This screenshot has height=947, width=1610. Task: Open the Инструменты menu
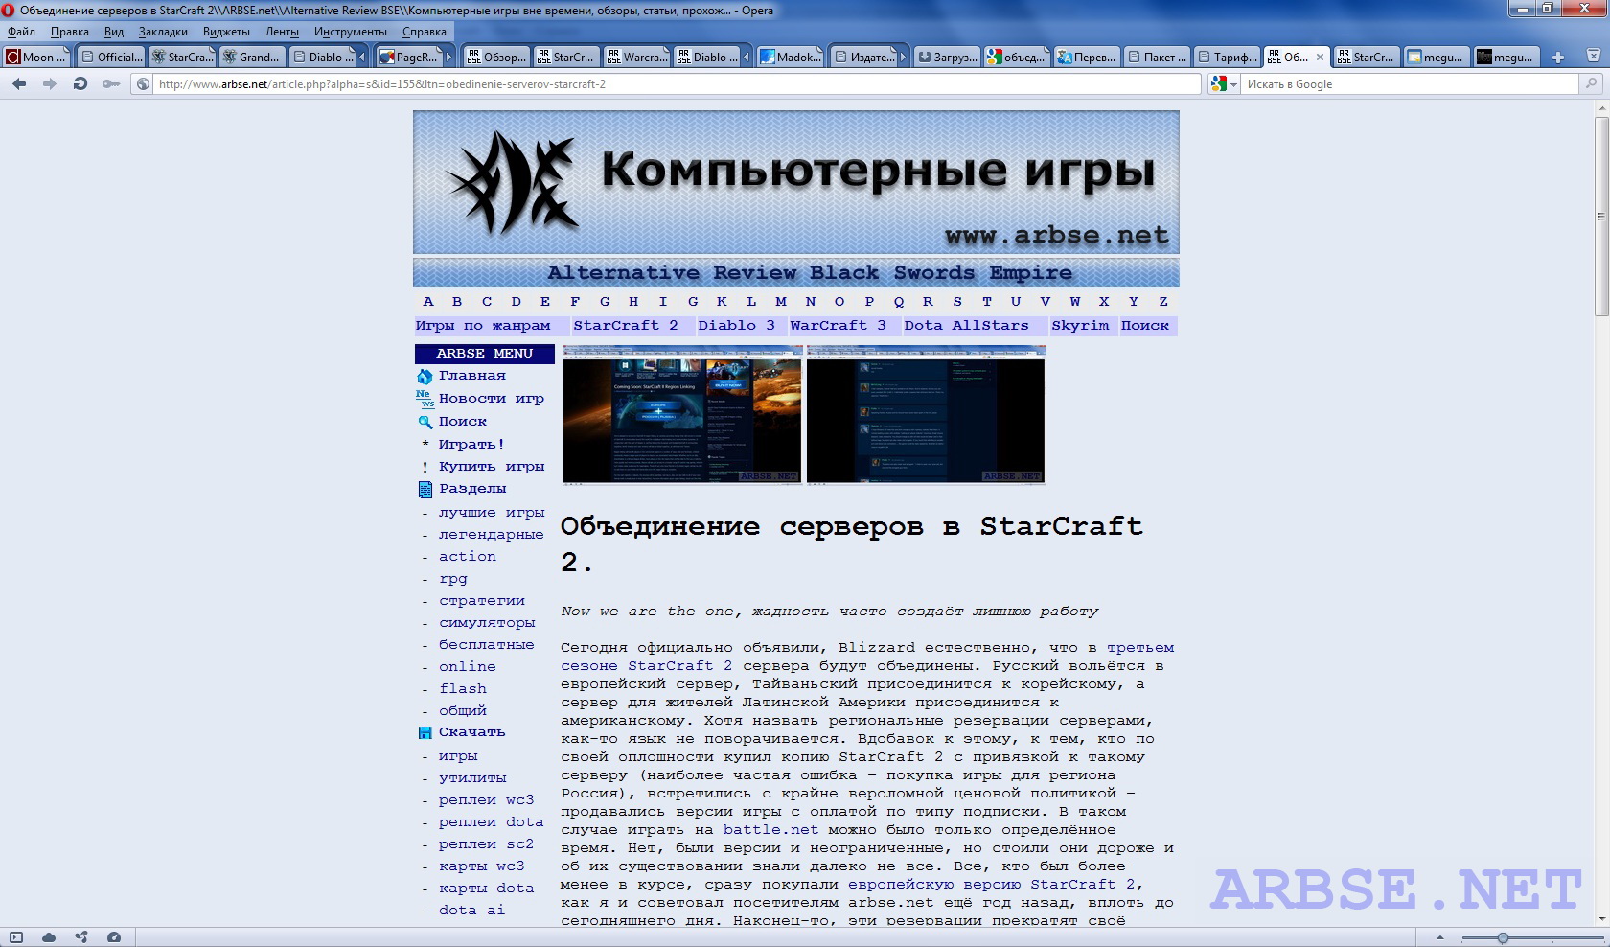pos(350,32)
